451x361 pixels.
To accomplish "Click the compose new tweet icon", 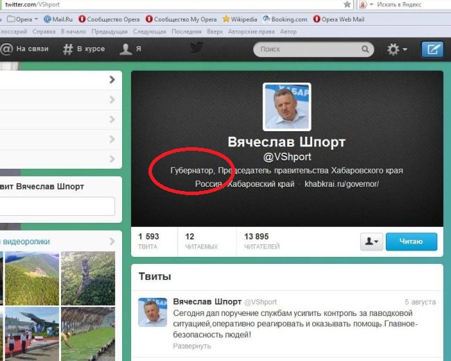I will [x=432, y=49].
